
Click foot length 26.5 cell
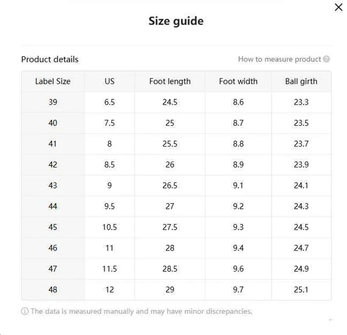(x=170, y=185)
